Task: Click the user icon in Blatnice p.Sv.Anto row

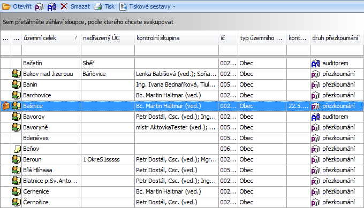Action: point(17,181)
